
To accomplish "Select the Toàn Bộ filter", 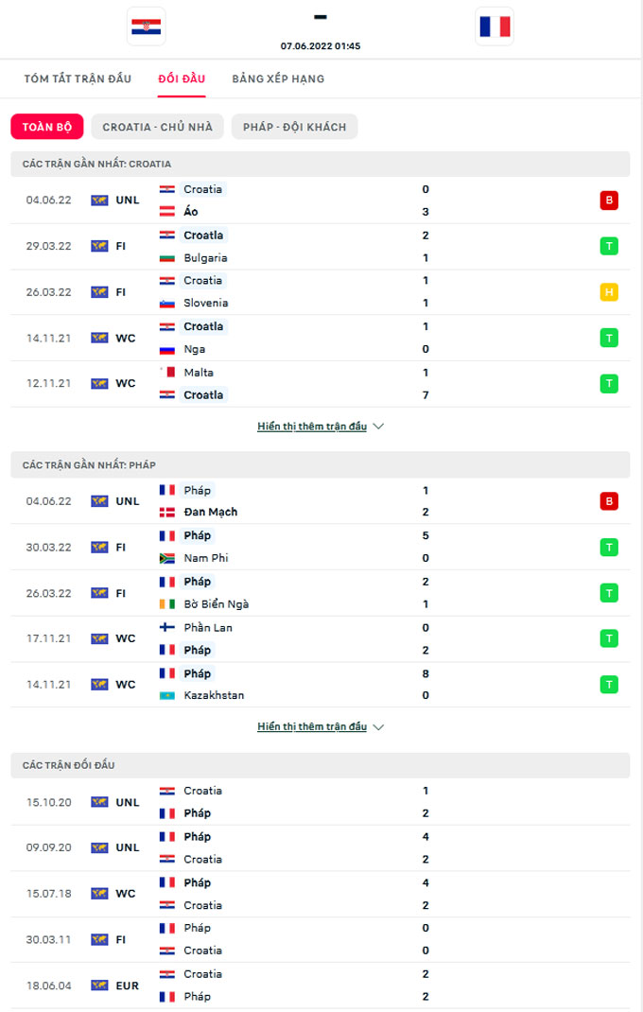I will pos(47,127).
